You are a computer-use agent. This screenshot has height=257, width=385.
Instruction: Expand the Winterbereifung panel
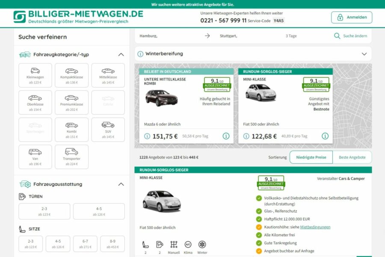(x=364, y=54)
